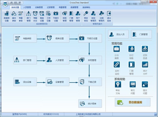The width and height of the screenshot is (158, 117).
Task: Click 登录用户[ADMIN] in status bar
Action: (20, 114)
